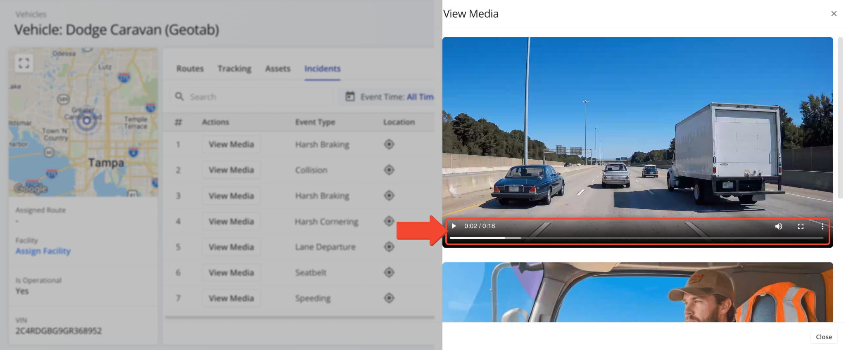
Task: Switch to the Routes tab
Action: [190, 69]
